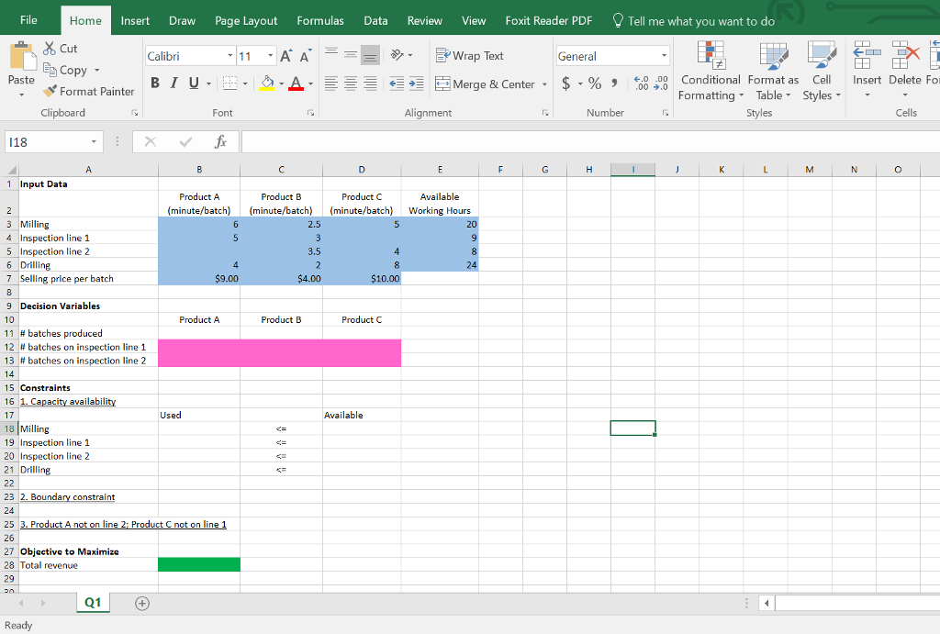The height and width of the screenshot is (634, 940).
Task: Switch to the Data tab
Action: [375, 20]
